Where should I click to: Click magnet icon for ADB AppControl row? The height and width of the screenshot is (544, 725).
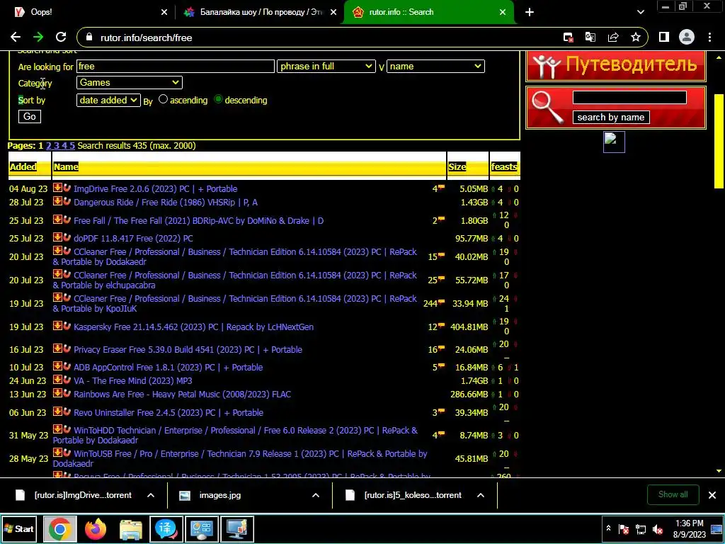(x=67, y=366)
